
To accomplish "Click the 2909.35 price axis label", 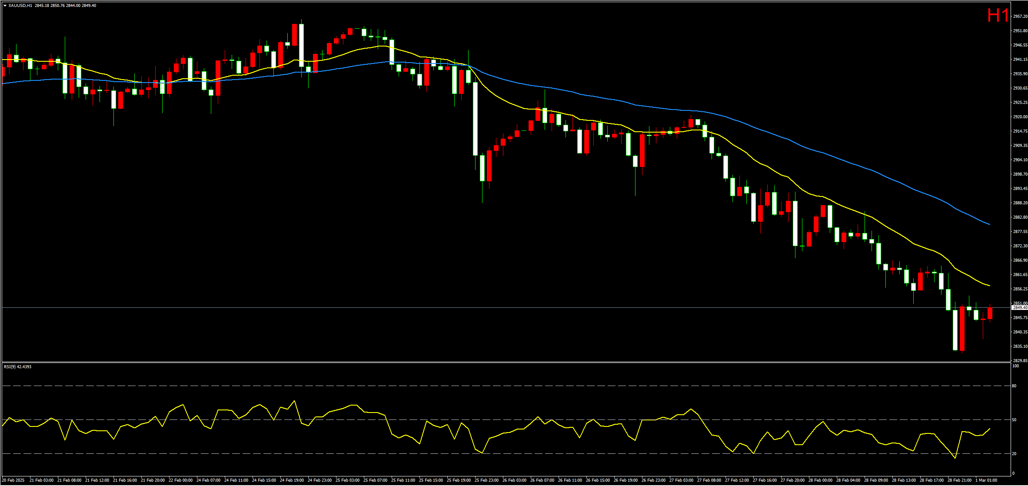I will (1020, 146).
